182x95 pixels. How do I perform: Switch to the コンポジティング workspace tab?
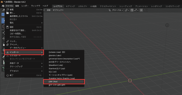[172, 6]
